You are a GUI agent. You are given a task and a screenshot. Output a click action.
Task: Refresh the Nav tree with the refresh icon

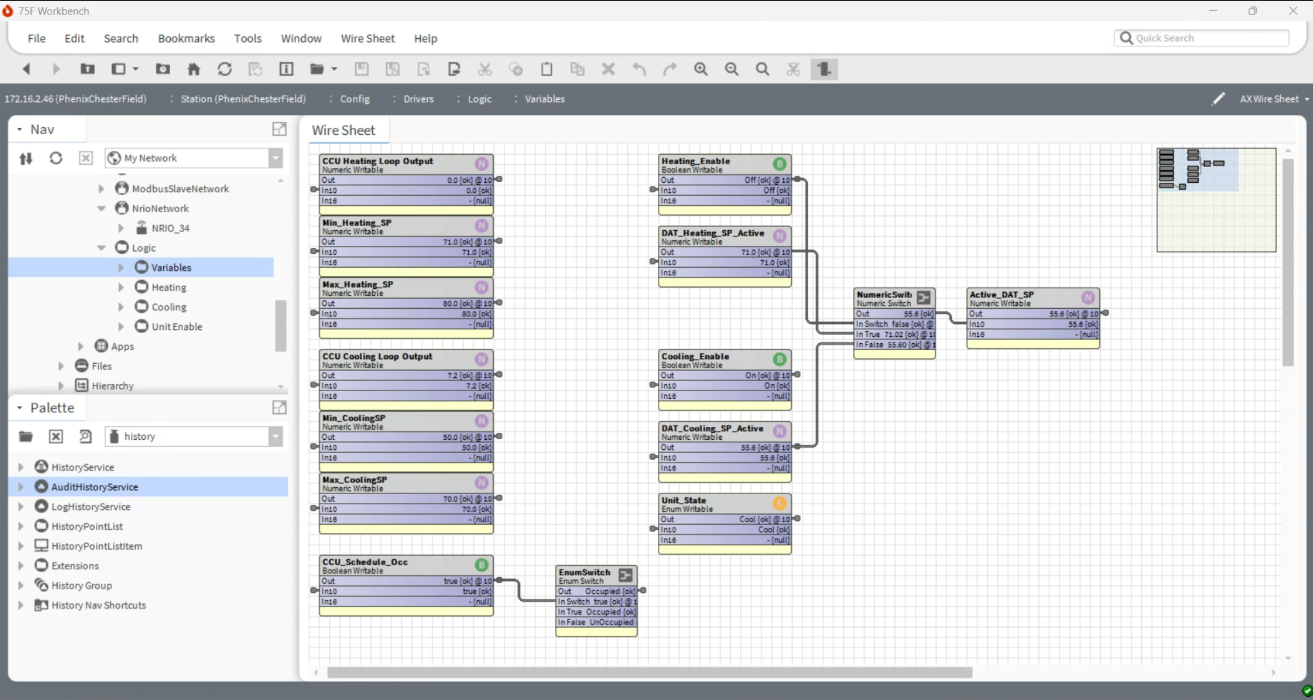click(x=55, y=158)
